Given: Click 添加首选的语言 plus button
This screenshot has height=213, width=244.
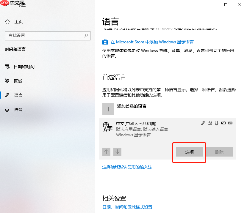Looking at the screenshot, I should (x=108, y=109).
